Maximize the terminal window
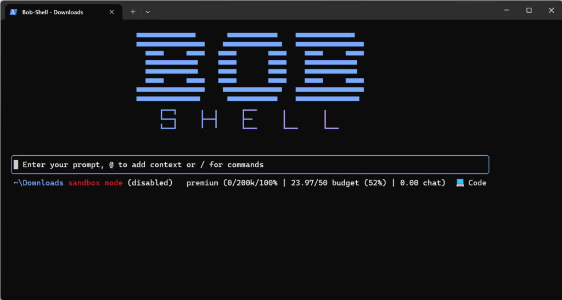 pos(529,10)
